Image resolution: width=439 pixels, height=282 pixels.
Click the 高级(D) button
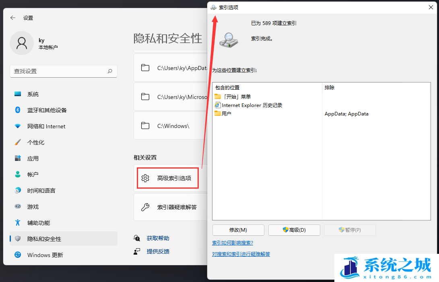(x=294, y=230)
